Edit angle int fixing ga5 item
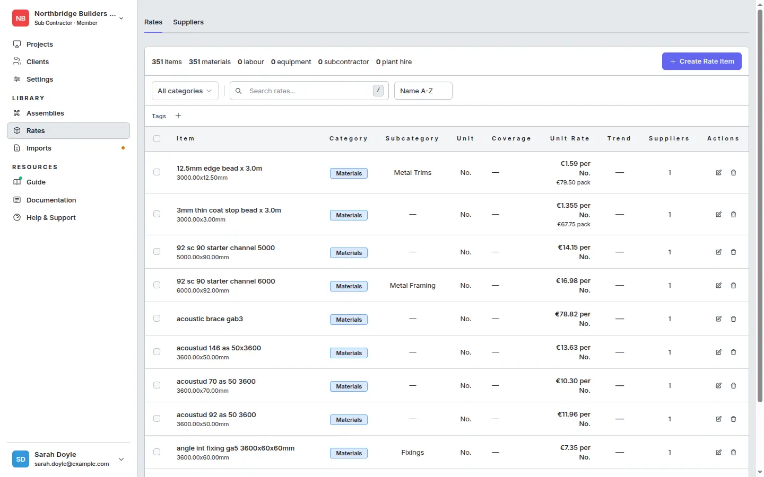The width and height of the screenshot is (764, 477). [x=718, y=452]
